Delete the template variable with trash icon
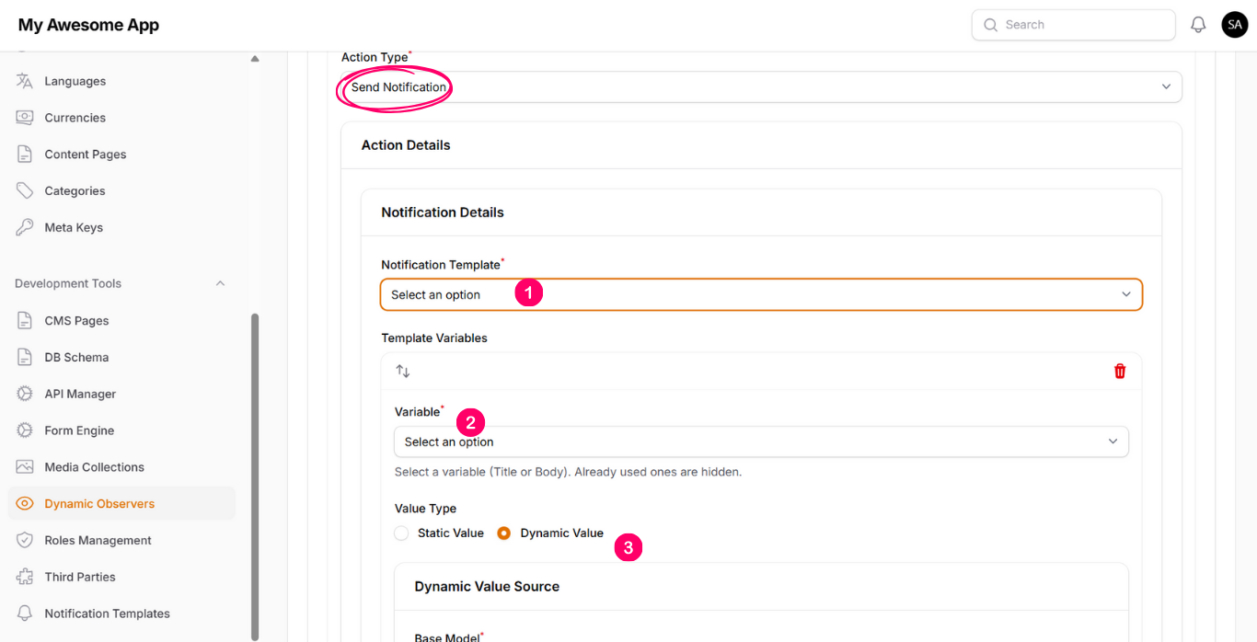 1120,371
